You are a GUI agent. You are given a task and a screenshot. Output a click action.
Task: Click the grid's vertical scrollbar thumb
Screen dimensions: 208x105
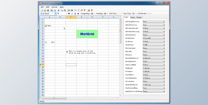coord(120,31)
